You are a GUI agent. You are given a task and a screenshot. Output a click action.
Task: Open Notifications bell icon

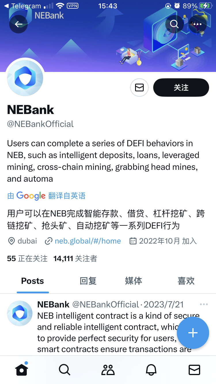tap(151, 370)
